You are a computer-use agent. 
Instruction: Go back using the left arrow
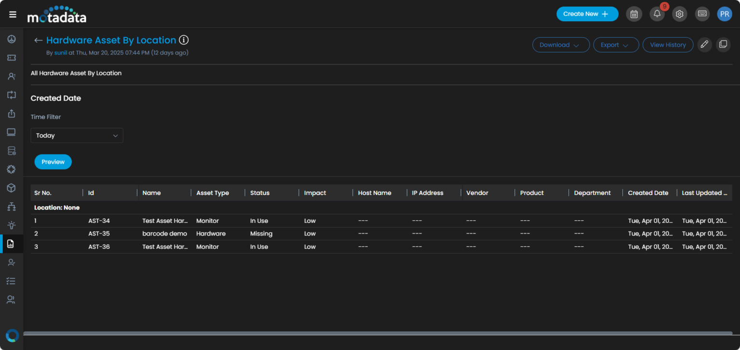coord(38,40)
